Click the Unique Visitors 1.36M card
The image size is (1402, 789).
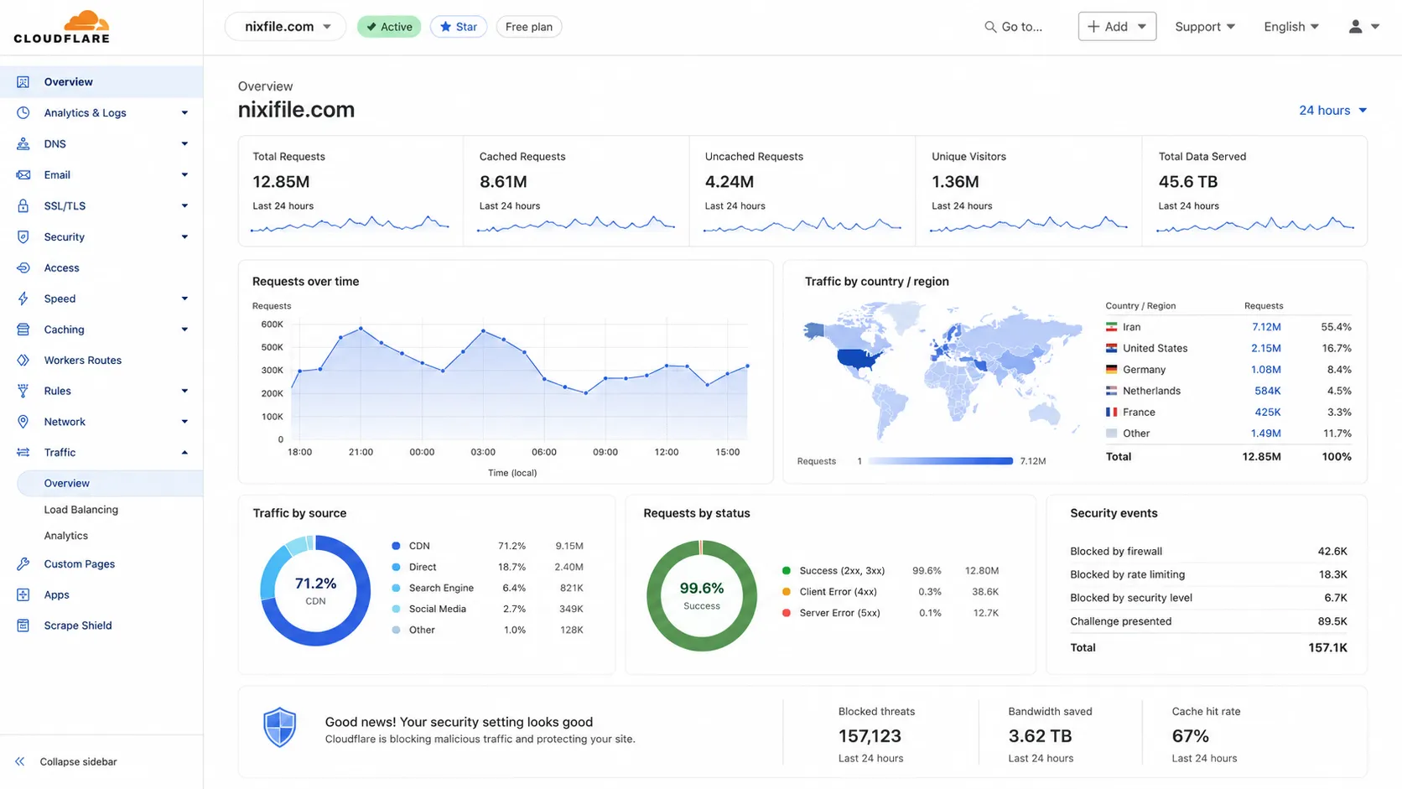point(1029,191)
